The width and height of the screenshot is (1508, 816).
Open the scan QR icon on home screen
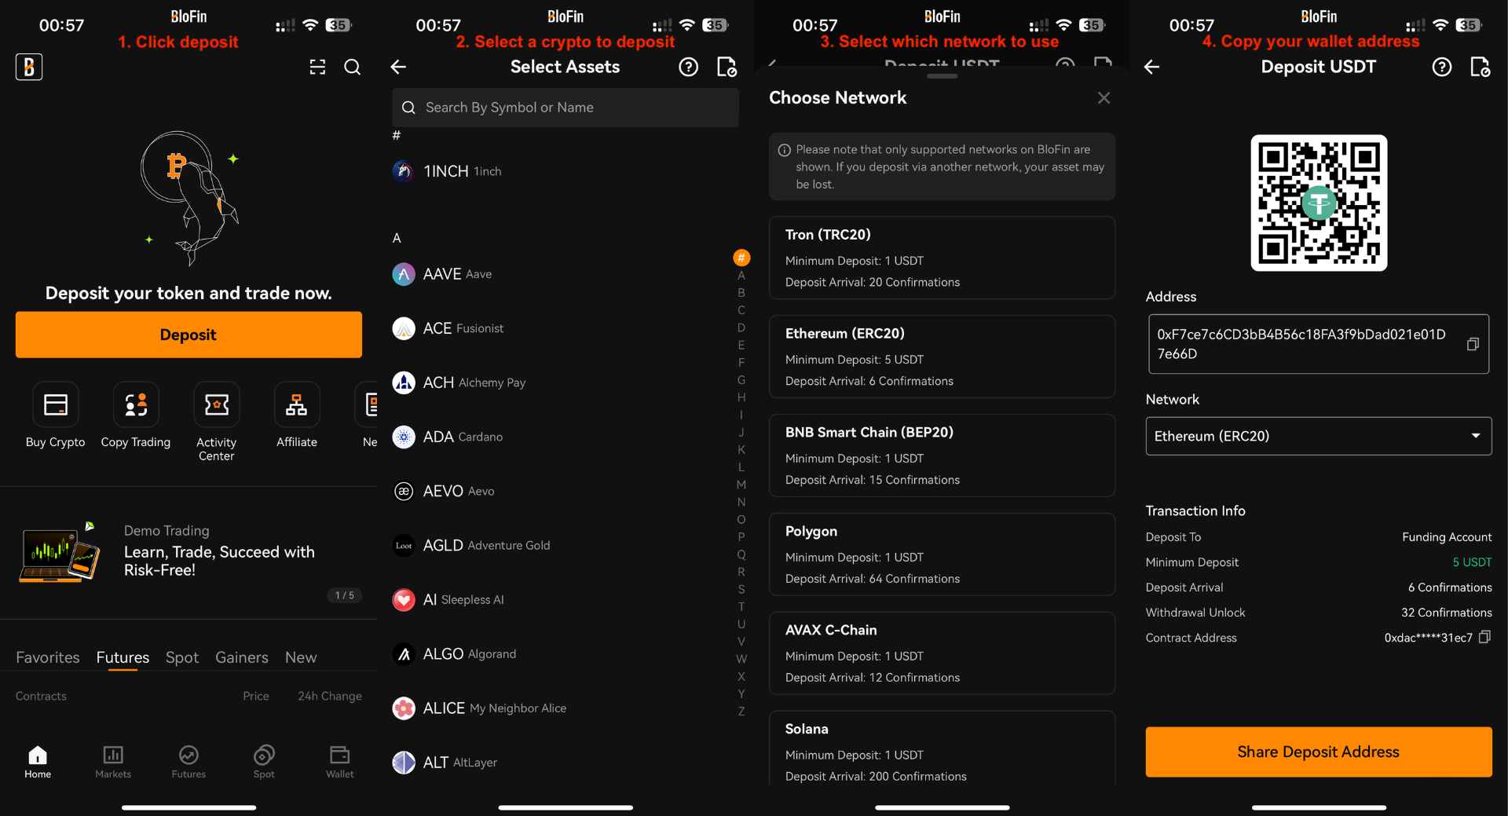pos(317,68)
